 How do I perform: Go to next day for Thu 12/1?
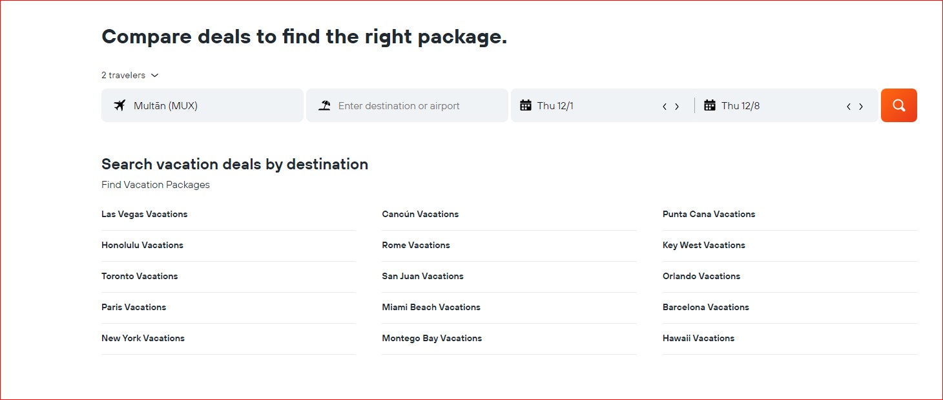[x=677, y=107]
